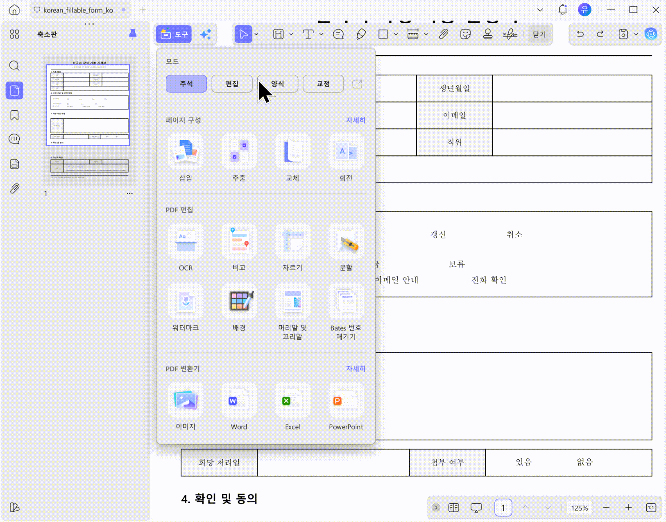Expand shape tool options arrow
The height and width of the screenshot is (522, 666).
pyautogui.click(x=396, y=34)
